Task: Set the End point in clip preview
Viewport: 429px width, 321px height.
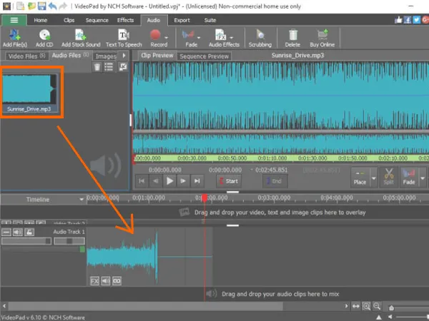Action: coord(275,181)
